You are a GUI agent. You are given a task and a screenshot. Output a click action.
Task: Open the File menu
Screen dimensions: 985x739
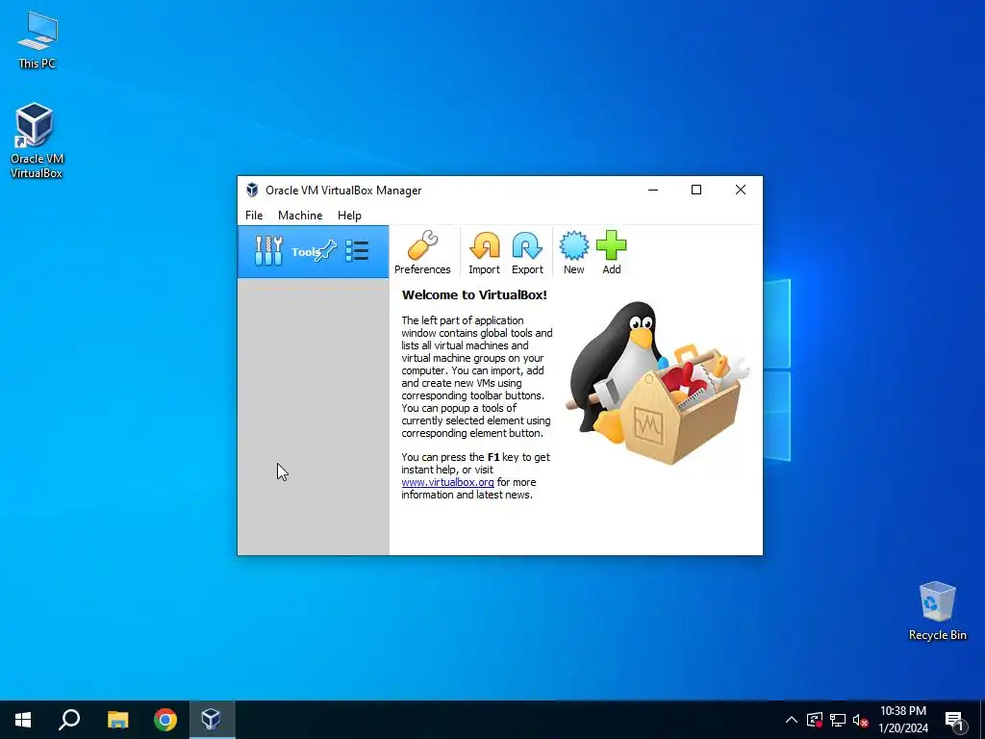point(254,215)
